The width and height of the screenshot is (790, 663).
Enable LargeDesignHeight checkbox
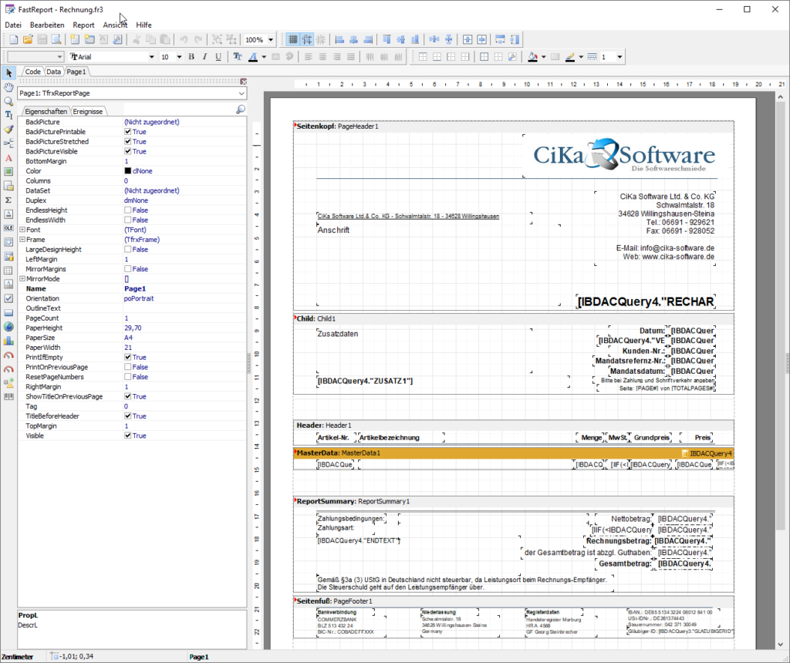(127, 249)
